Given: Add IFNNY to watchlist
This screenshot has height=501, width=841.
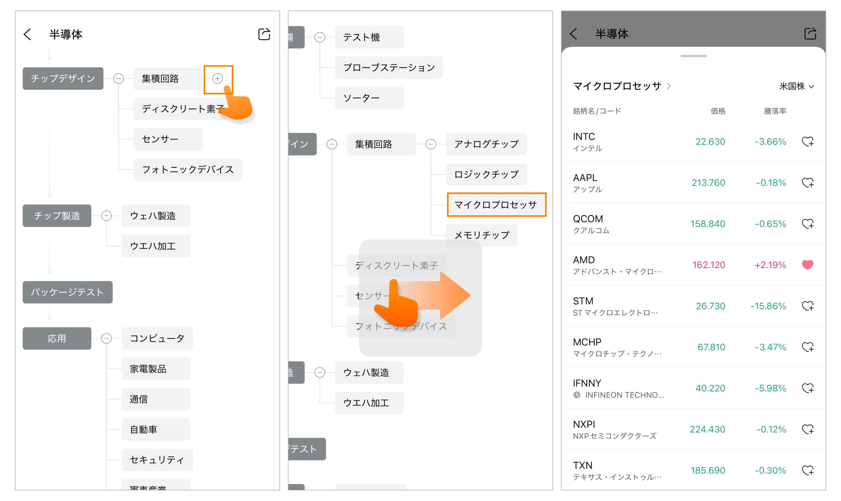Looking at the screenshot, I should (x=808, y=388).
